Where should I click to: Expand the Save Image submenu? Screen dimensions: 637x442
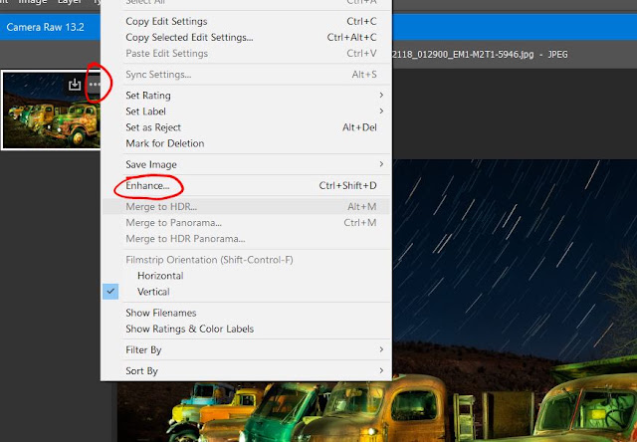click(x=246, y=164)
